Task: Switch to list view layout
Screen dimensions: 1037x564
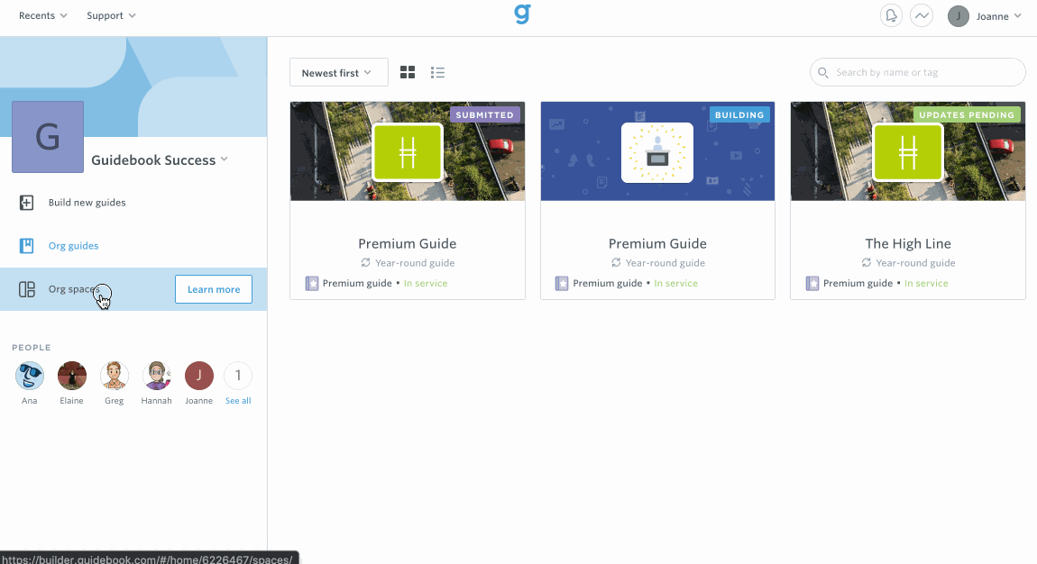Action: tap(437, 72)
